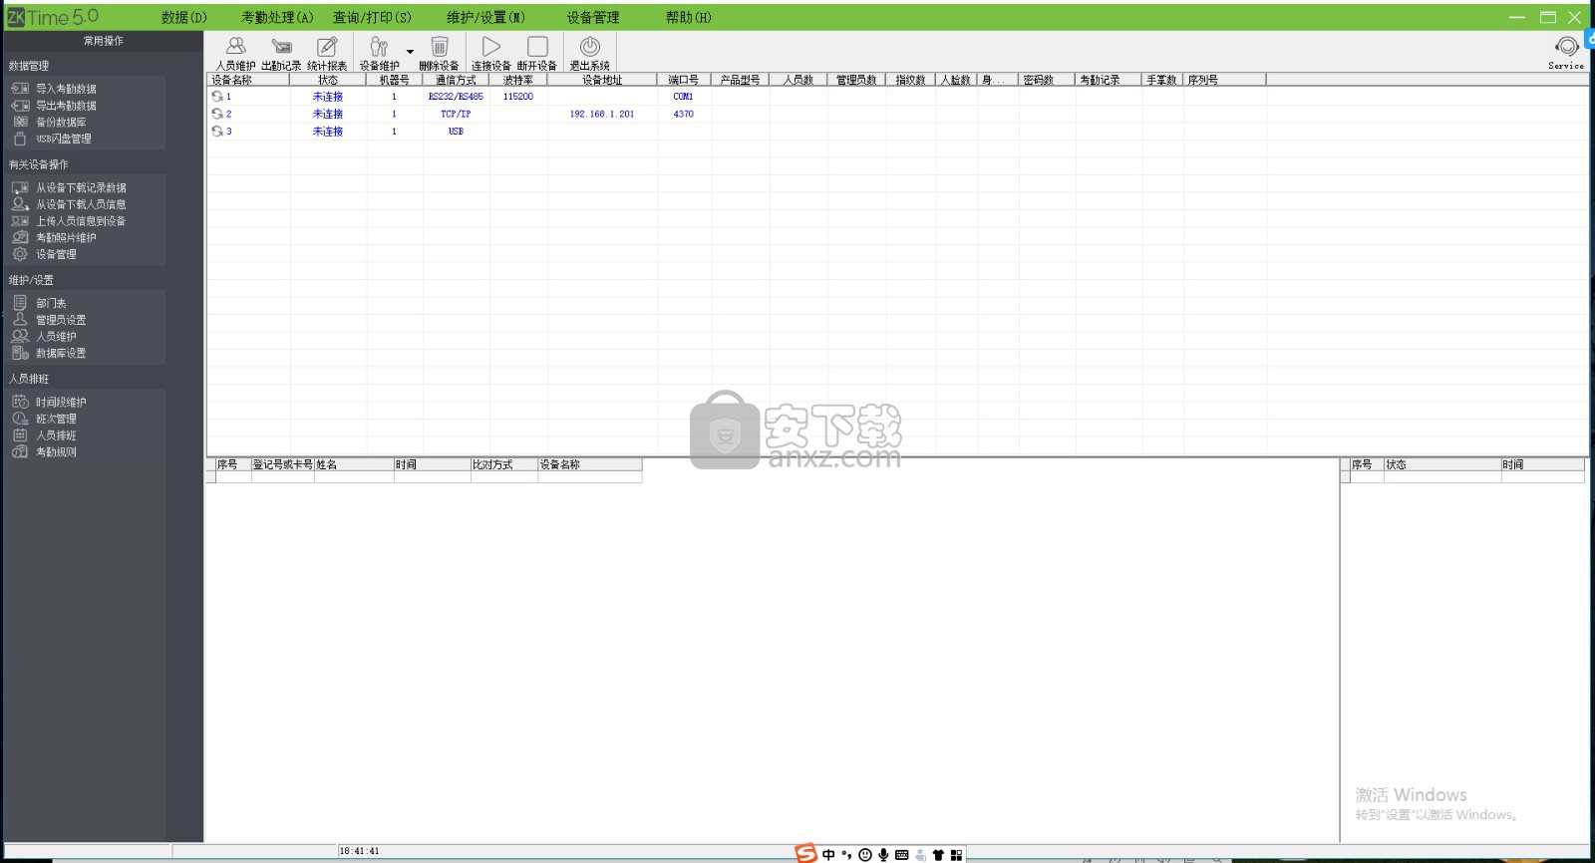Open the 设备管理 menu in menu bar
This screenshot has width=1595, height=863.
pyautogui.click(x=593, y=17)
